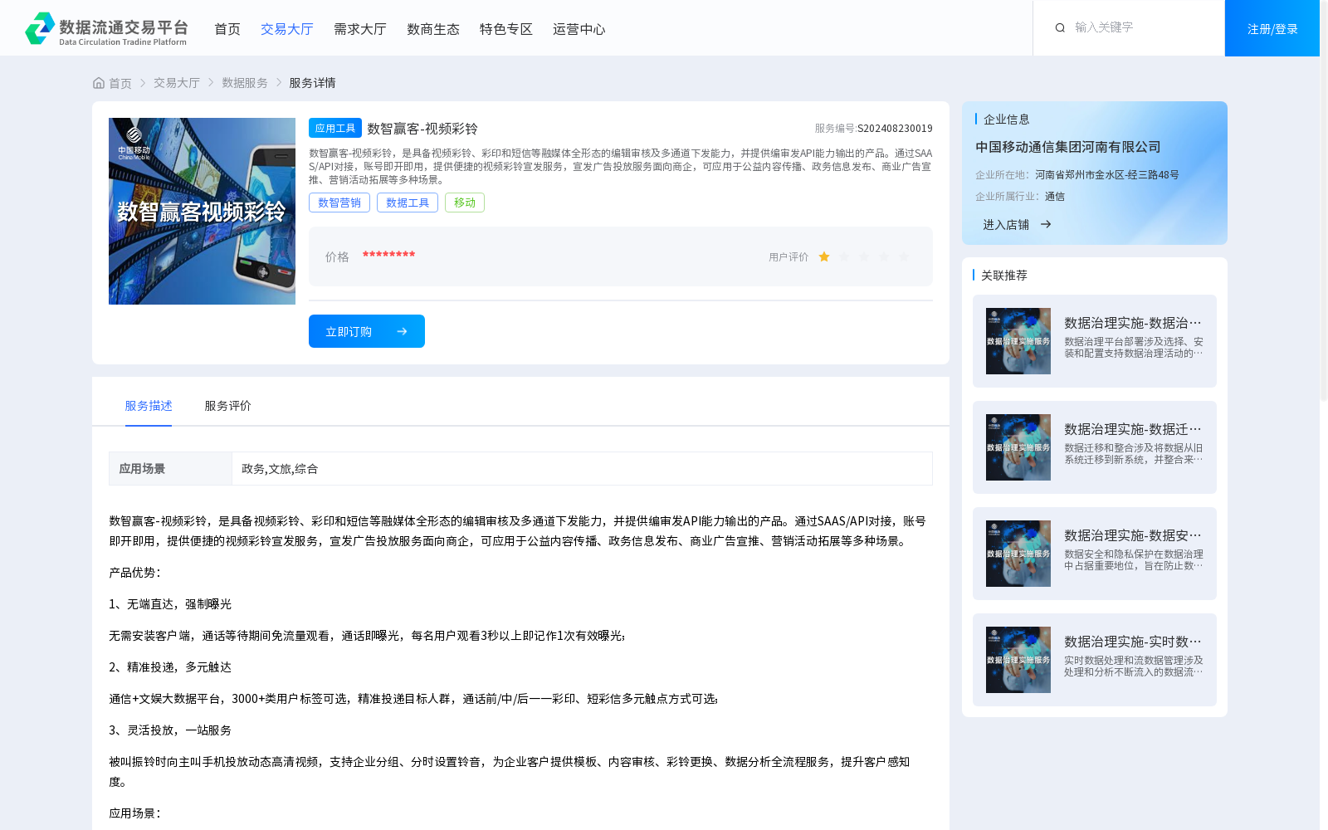Open 特色专区 menu item

tap(506, 29)
